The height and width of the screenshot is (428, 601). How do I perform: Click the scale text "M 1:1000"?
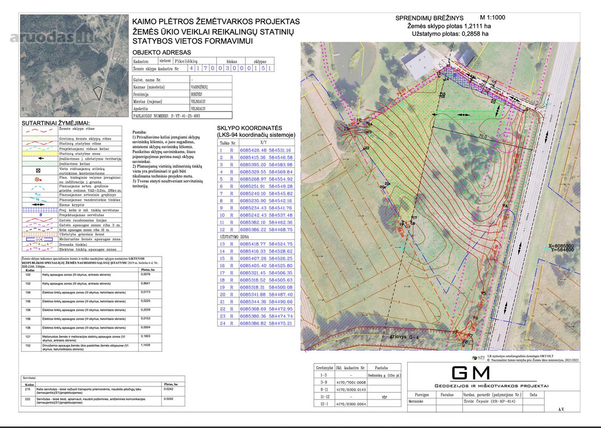click(x=493, y=17)
